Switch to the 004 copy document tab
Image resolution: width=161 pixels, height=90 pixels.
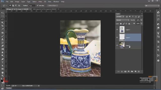point(45,9)
